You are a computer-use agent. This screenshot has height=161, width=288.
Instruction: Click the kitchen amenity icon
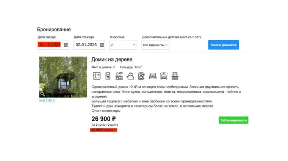coord(119,76)
